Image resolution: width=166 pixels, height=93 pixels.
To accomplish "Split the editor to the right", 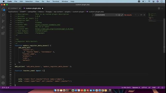I will [x=159, y=8].
